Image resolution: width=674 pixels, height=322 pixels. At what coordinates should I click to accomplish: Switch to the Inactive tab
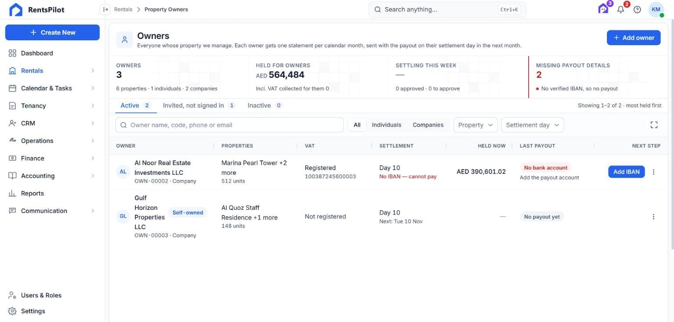pyautogui.click(x=265, y=106)
